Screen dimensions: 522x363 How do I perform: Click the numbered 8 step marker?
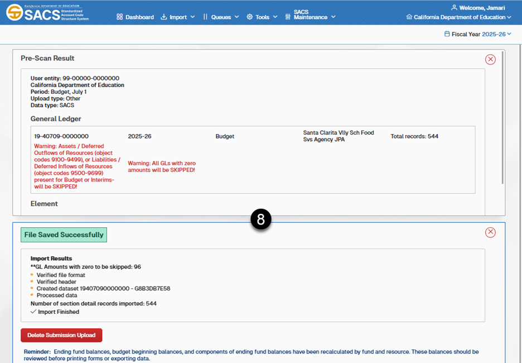pyautogui.click(x=261, y=219)
